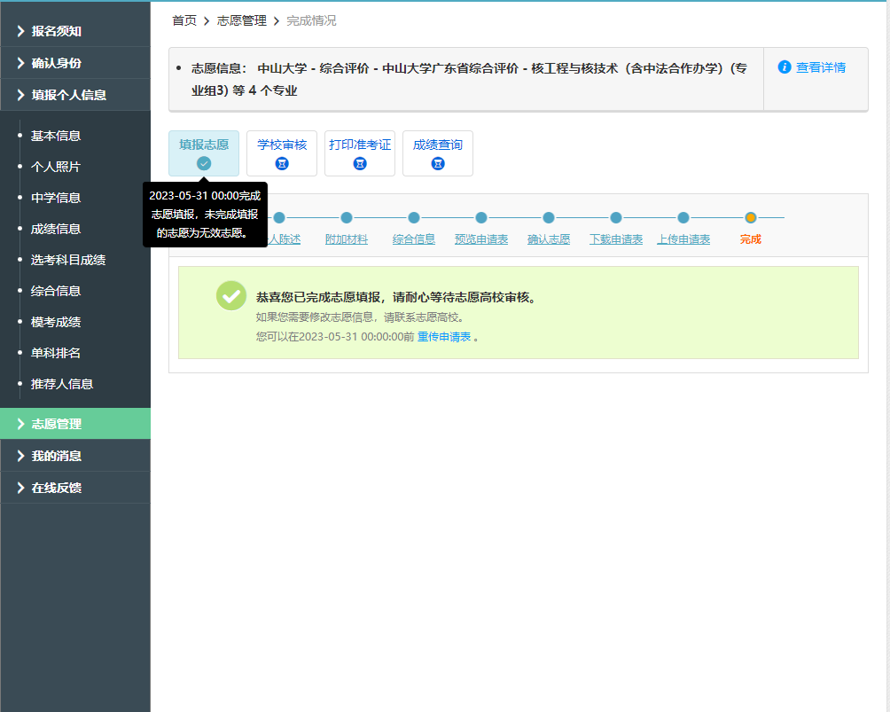Click the step dot above 确认志愿
The image size is (890, 712).
pyautogui.click(x=549, y=217)
